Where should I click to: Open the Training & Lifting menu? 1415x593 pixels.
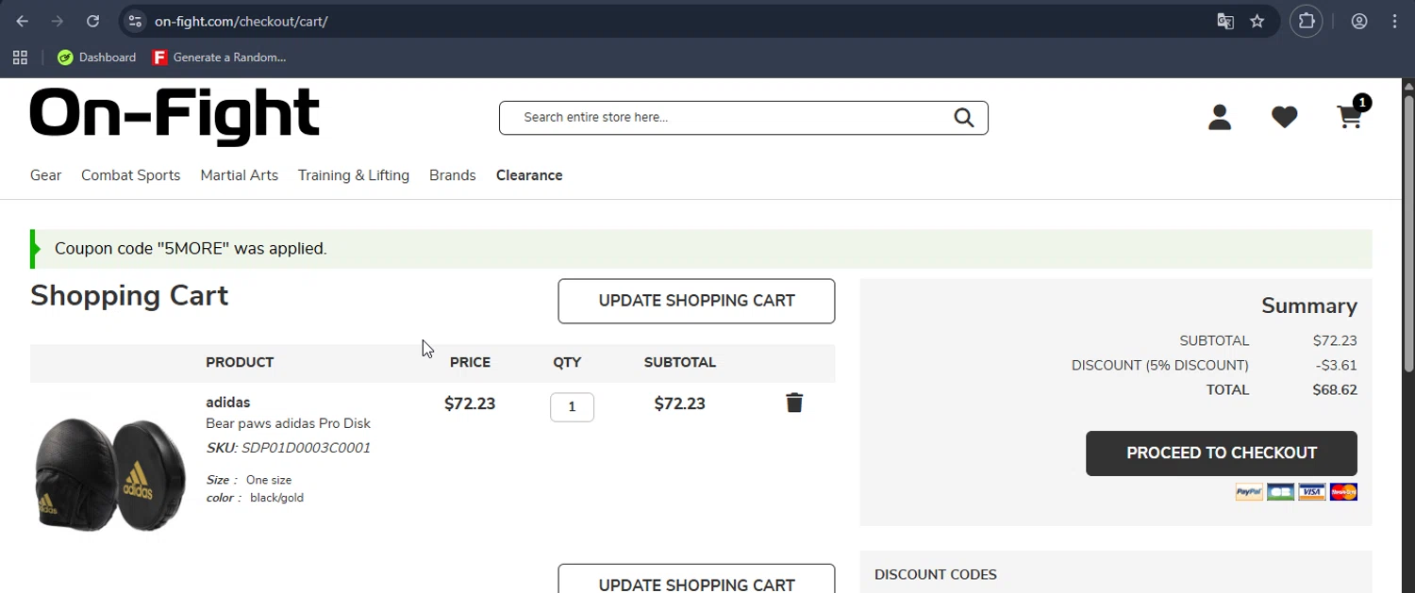[354, 175]
